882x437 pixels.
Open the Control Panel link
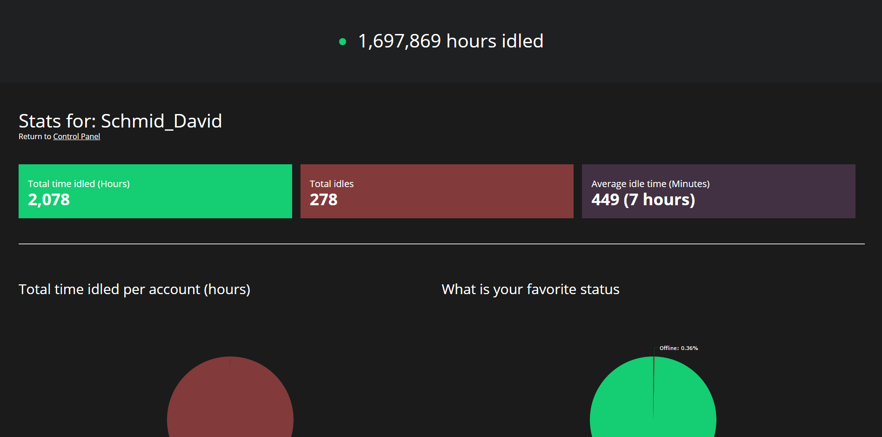coord(76,136)
